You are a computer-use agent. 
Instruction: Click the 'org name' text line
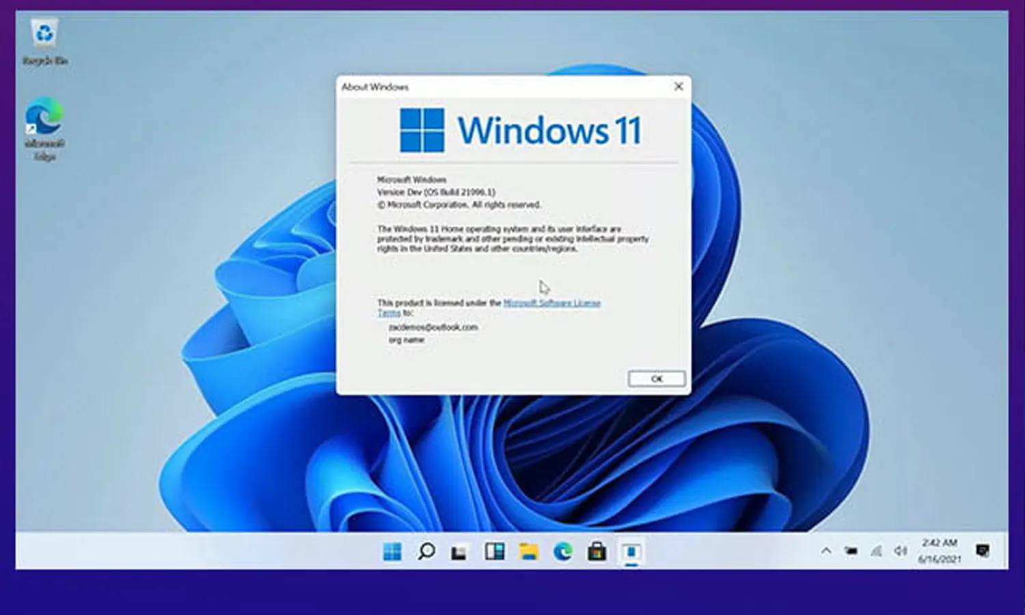pyautogui.click(x=407, y=340)
